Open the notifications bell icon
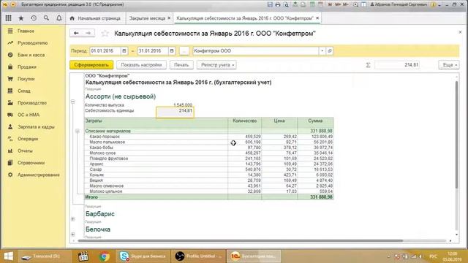The image size is (468, 263). (x=59, y=18)
